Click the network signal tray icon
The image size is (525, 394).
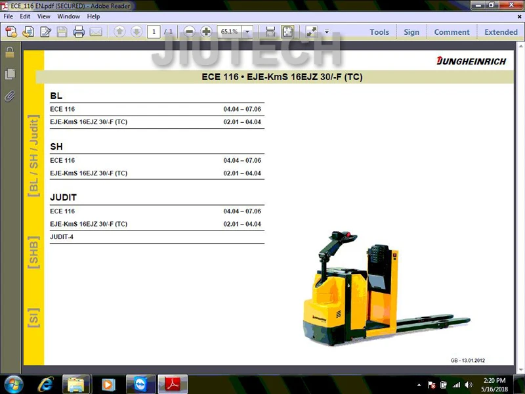(x=456, y=385)
